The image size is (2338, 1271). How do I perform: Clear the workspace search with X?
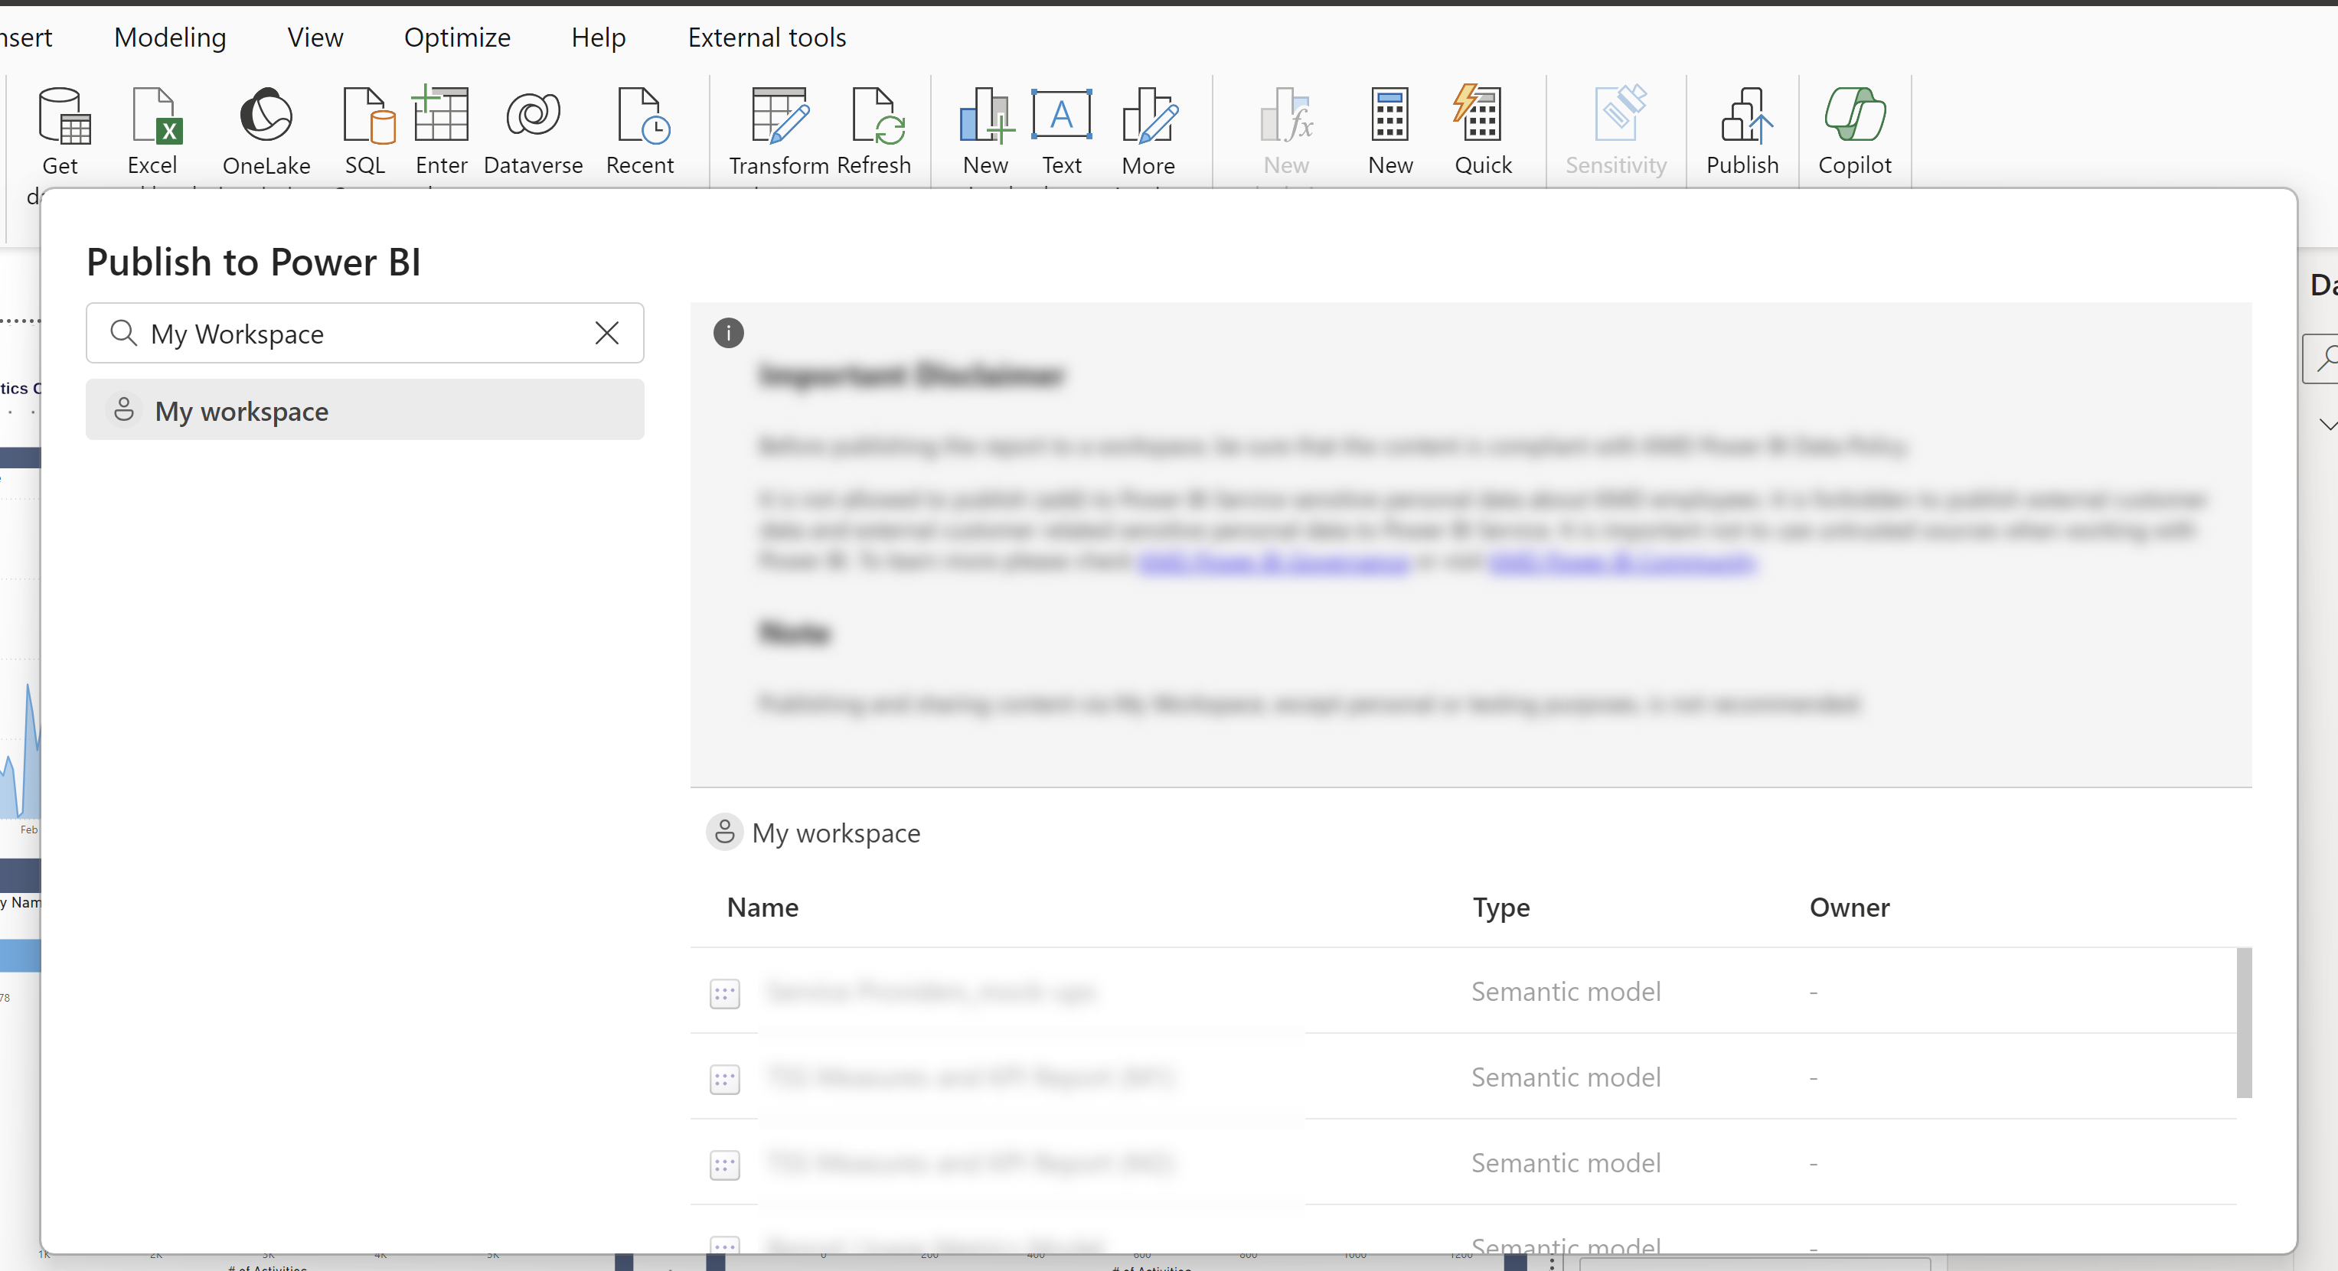606,333
